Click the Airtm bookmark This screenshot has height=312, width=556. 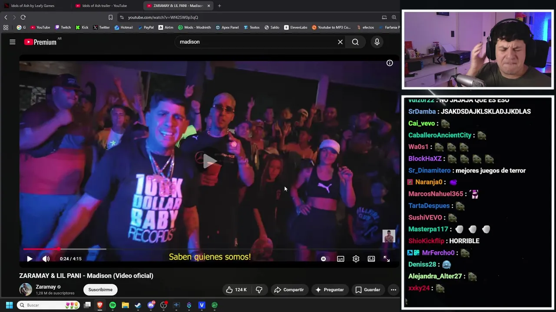click(x=166, y=27)
